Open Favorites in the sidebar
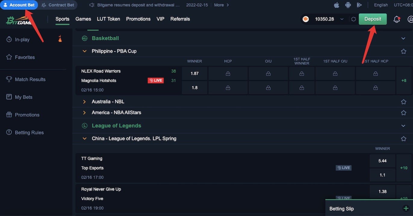 point(25,57)
